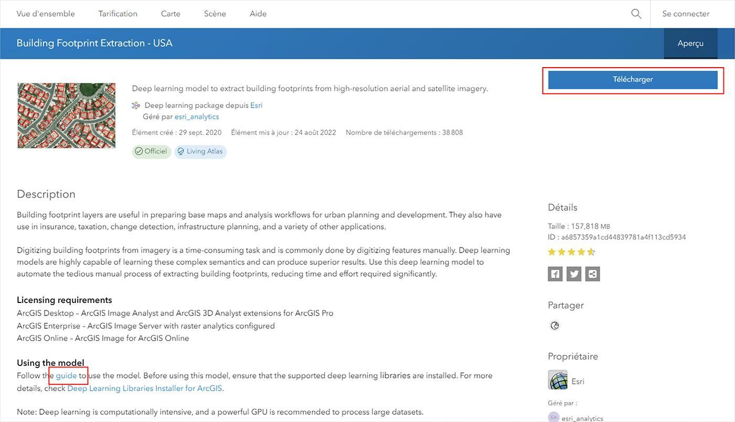Follow the Esri source link

[256, 105]
